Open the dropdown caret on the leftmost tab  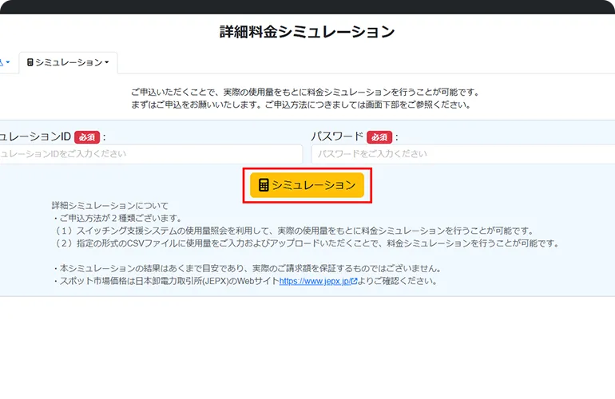pos(8,62)
